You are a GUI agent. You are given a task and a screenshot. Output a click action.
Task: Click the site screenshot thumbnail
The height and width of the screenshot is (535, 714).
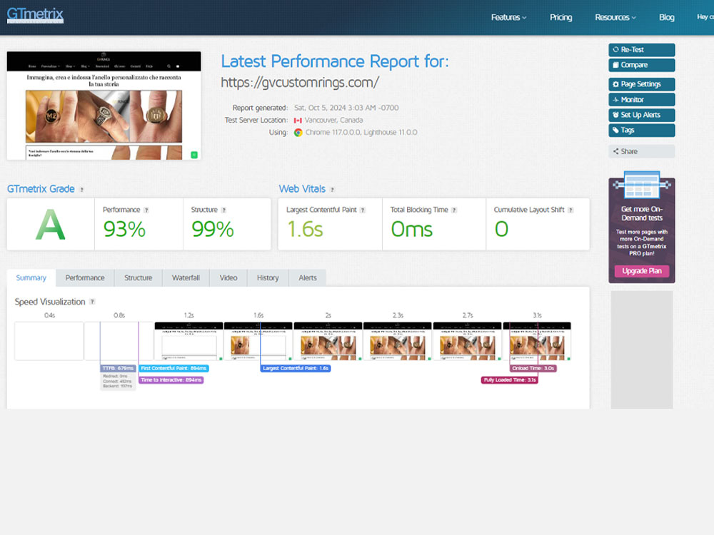tap(104, 106)
